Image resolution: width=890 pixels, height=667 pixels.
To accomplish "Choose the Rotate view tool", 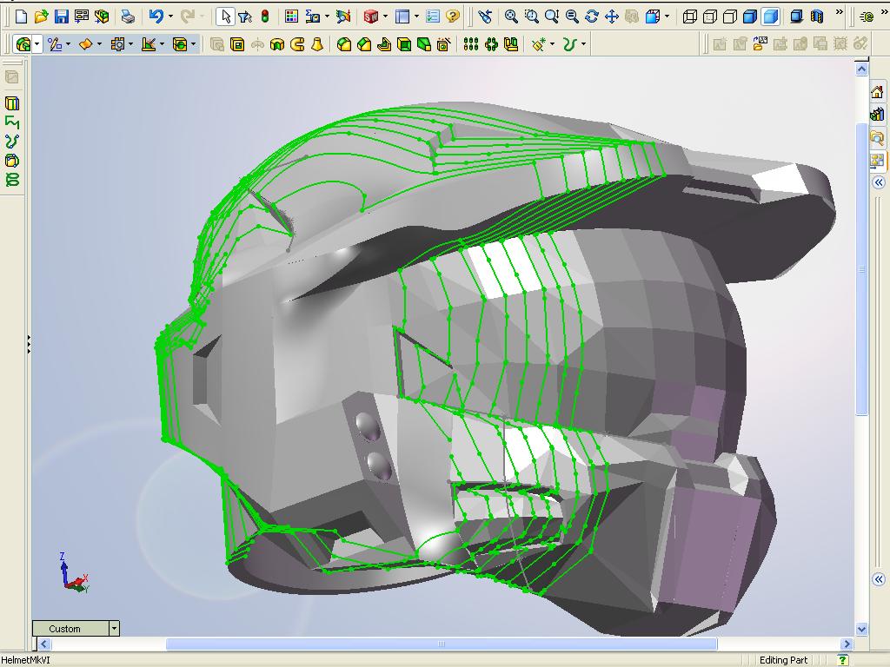I will pos(591,17).
